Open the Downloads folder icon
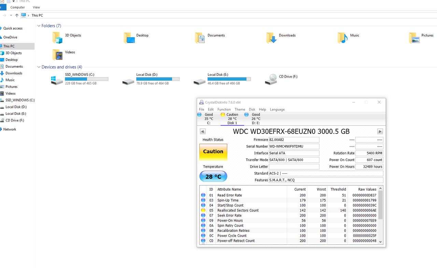The width and height of the screenshot is (437, 268). [x=271, y=38]
